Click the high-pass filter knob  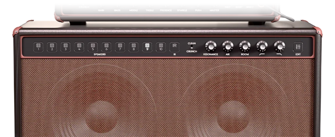click(x=262, y=46)
